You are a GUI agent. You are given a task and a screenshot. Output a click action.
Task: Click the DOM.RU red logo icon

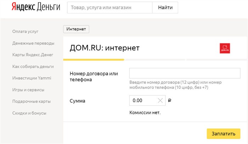tap(225, 48)
